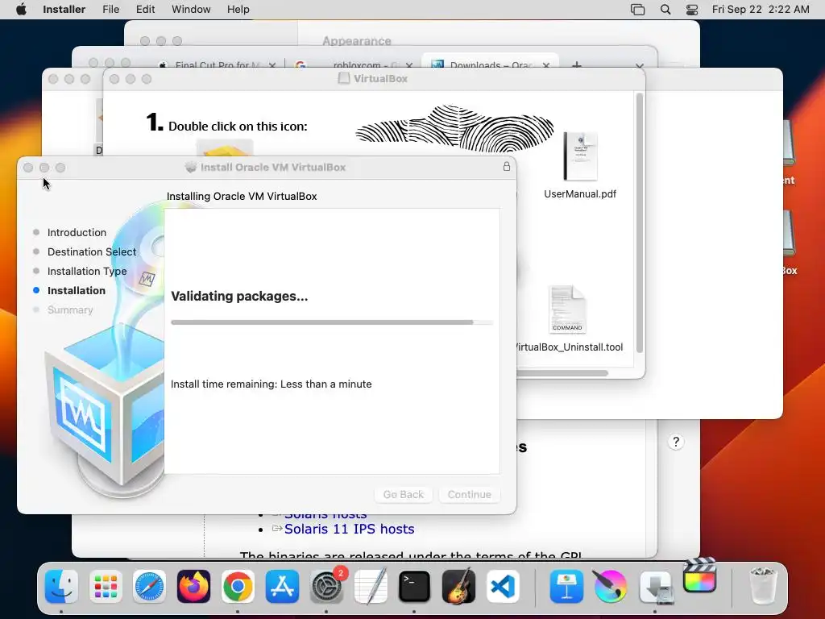
Task: Open the Solaris 11 IPS hosts link
Action: 350,529
